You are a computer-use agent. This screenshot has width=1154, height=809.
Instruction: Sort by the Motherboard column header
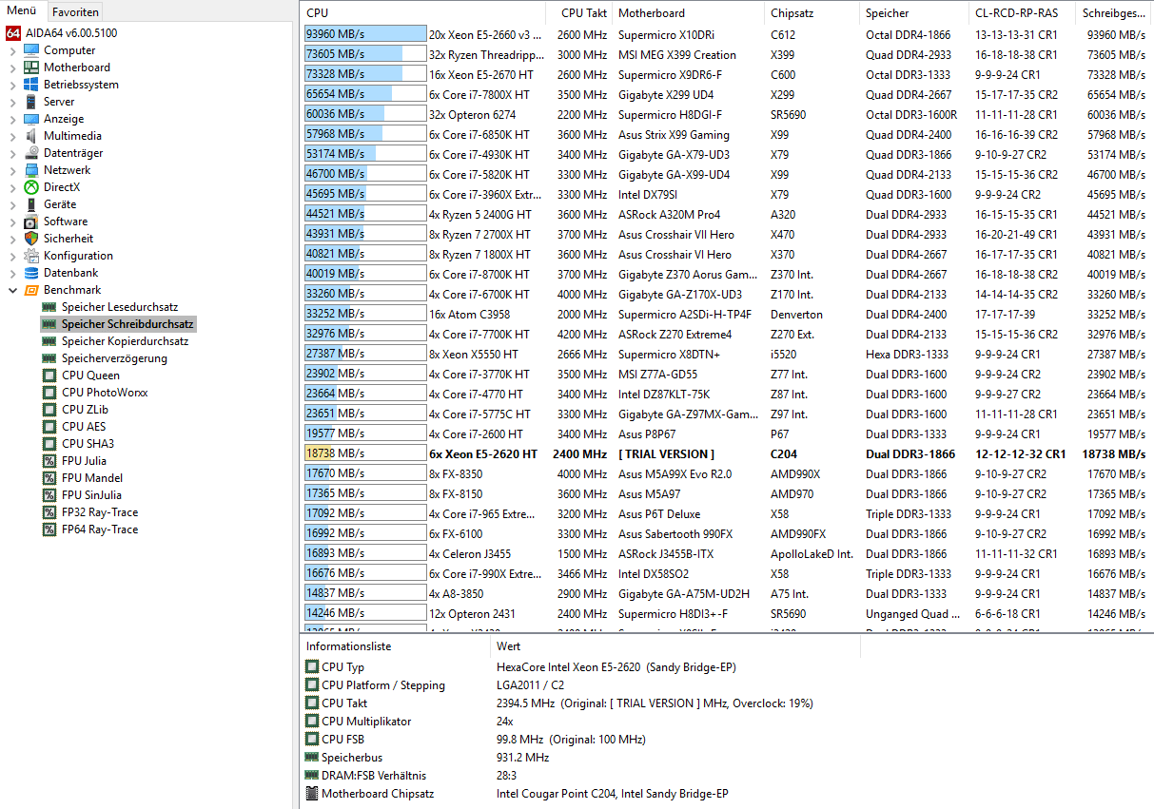[x=688, y=13]
